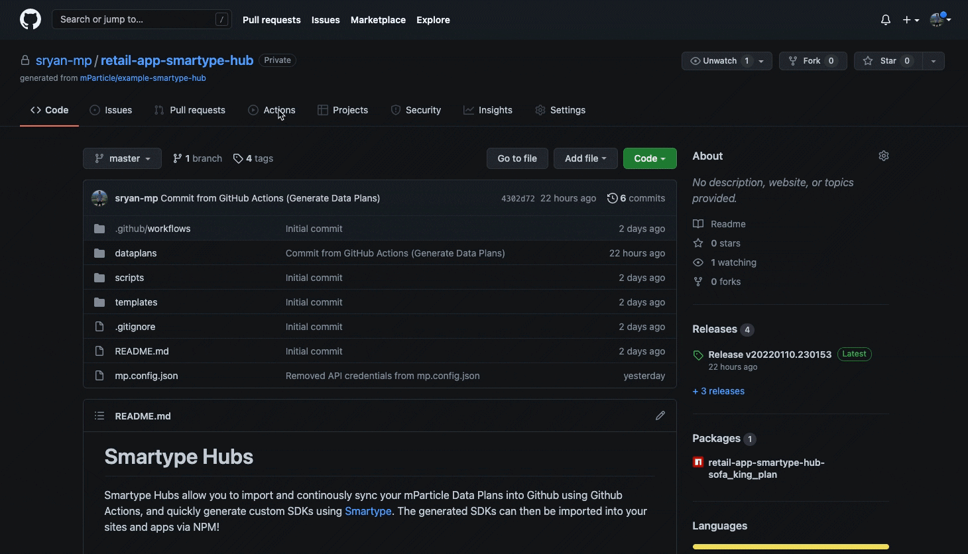This screenshot has height=554, width=968.
Task: Expand the Unwatch notification dropdown arrow
Action: point(761,61)
